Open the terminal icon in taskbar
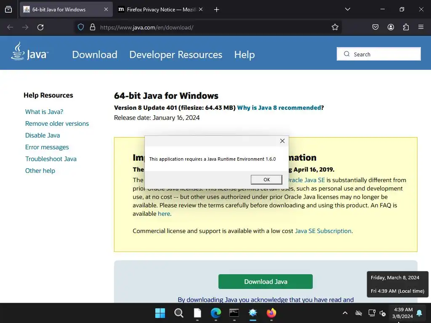The width and height of the screenshot is (431, 323). 234,313
